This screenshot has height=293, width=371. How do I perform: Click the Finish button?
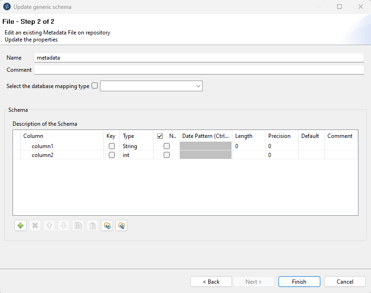(299, 282)
